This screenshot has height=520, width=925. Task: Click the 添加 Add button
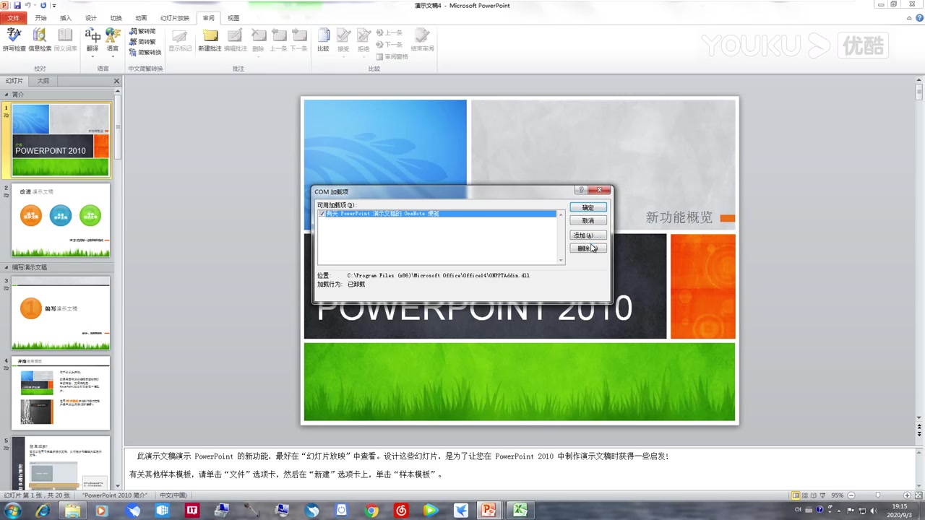pos(588,235)
